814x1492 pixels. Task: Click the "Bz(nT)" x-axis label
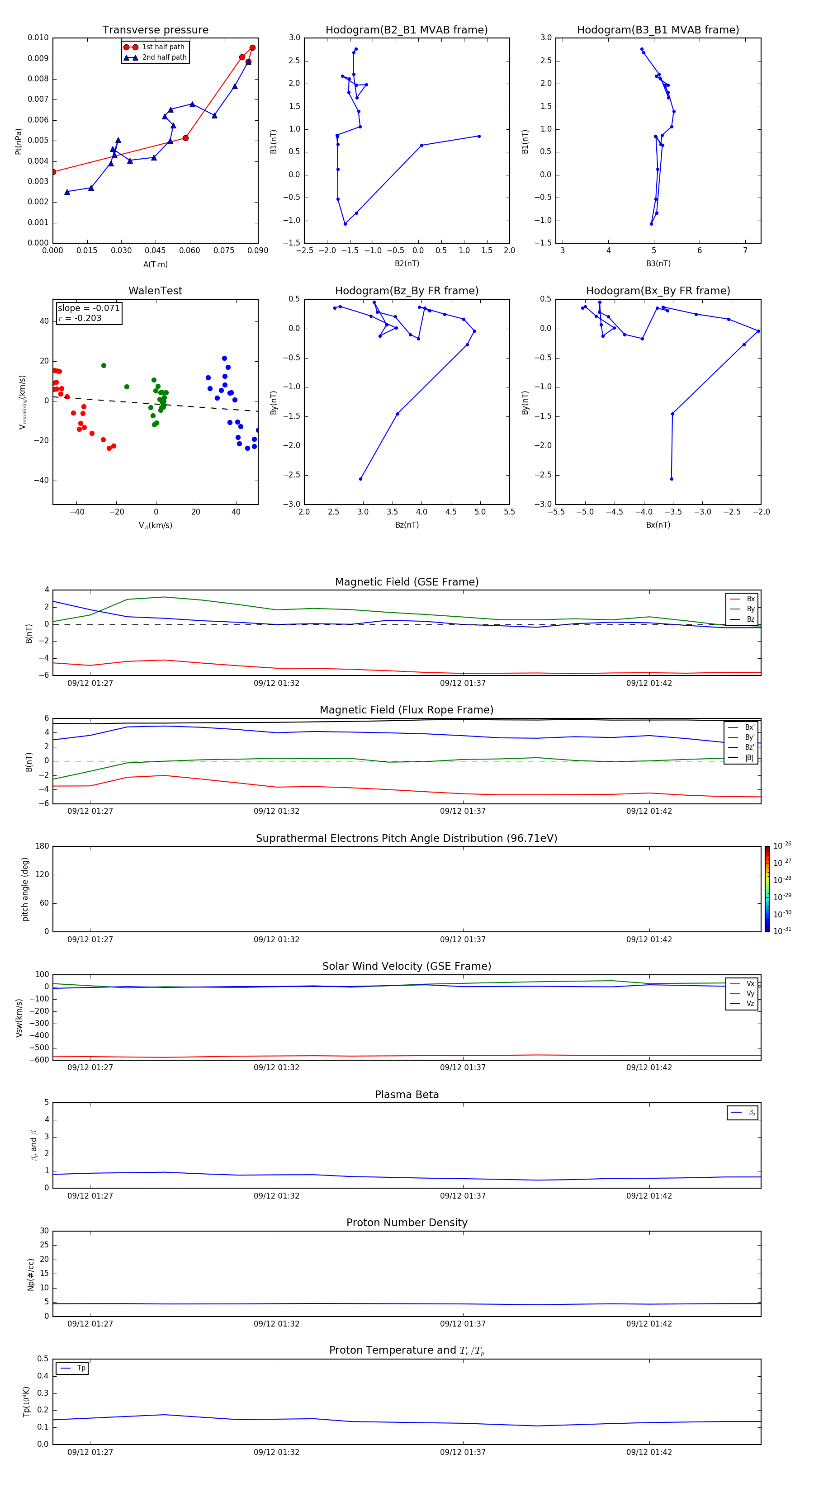(x=407, y=525)
